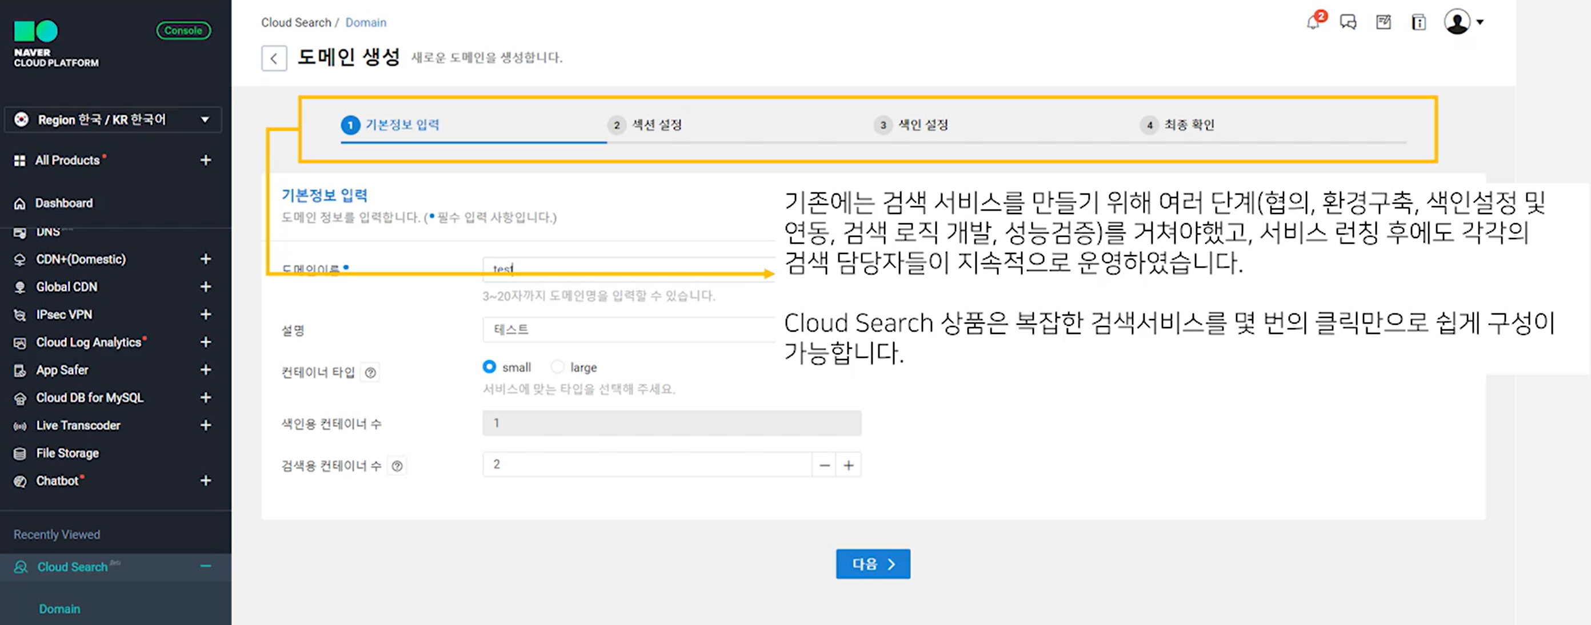This screenshot has width=1591, height=625.
Task: Click the help icon beside 컨테이너 타입
Action: 370,373
